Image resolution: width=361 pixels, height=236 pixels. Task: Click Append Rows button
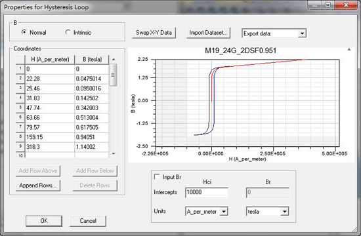(x=38, y=186)
